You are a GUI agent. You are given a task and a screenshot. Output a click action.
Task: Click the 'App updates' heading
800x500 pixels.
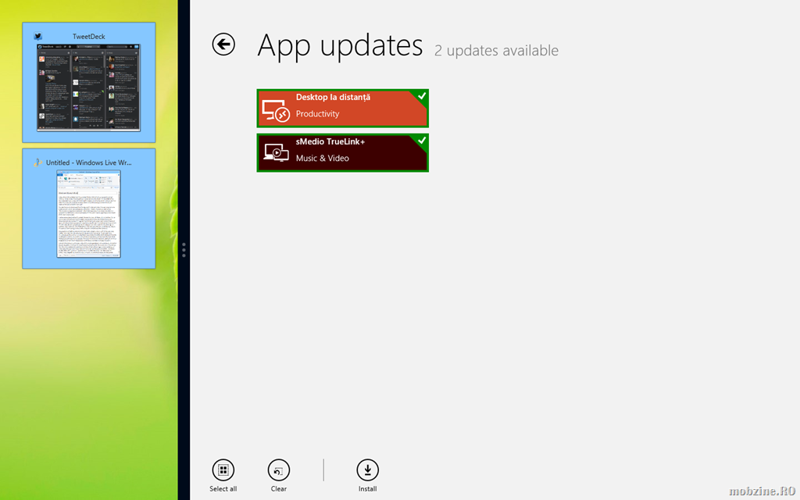340,46
